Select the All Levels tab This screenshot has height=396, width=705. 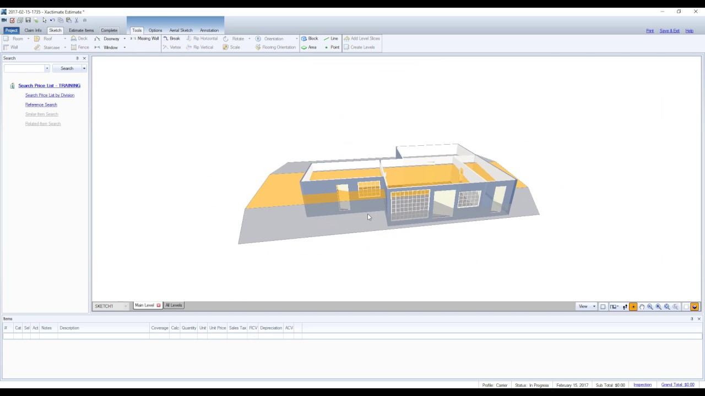[173, 305]
